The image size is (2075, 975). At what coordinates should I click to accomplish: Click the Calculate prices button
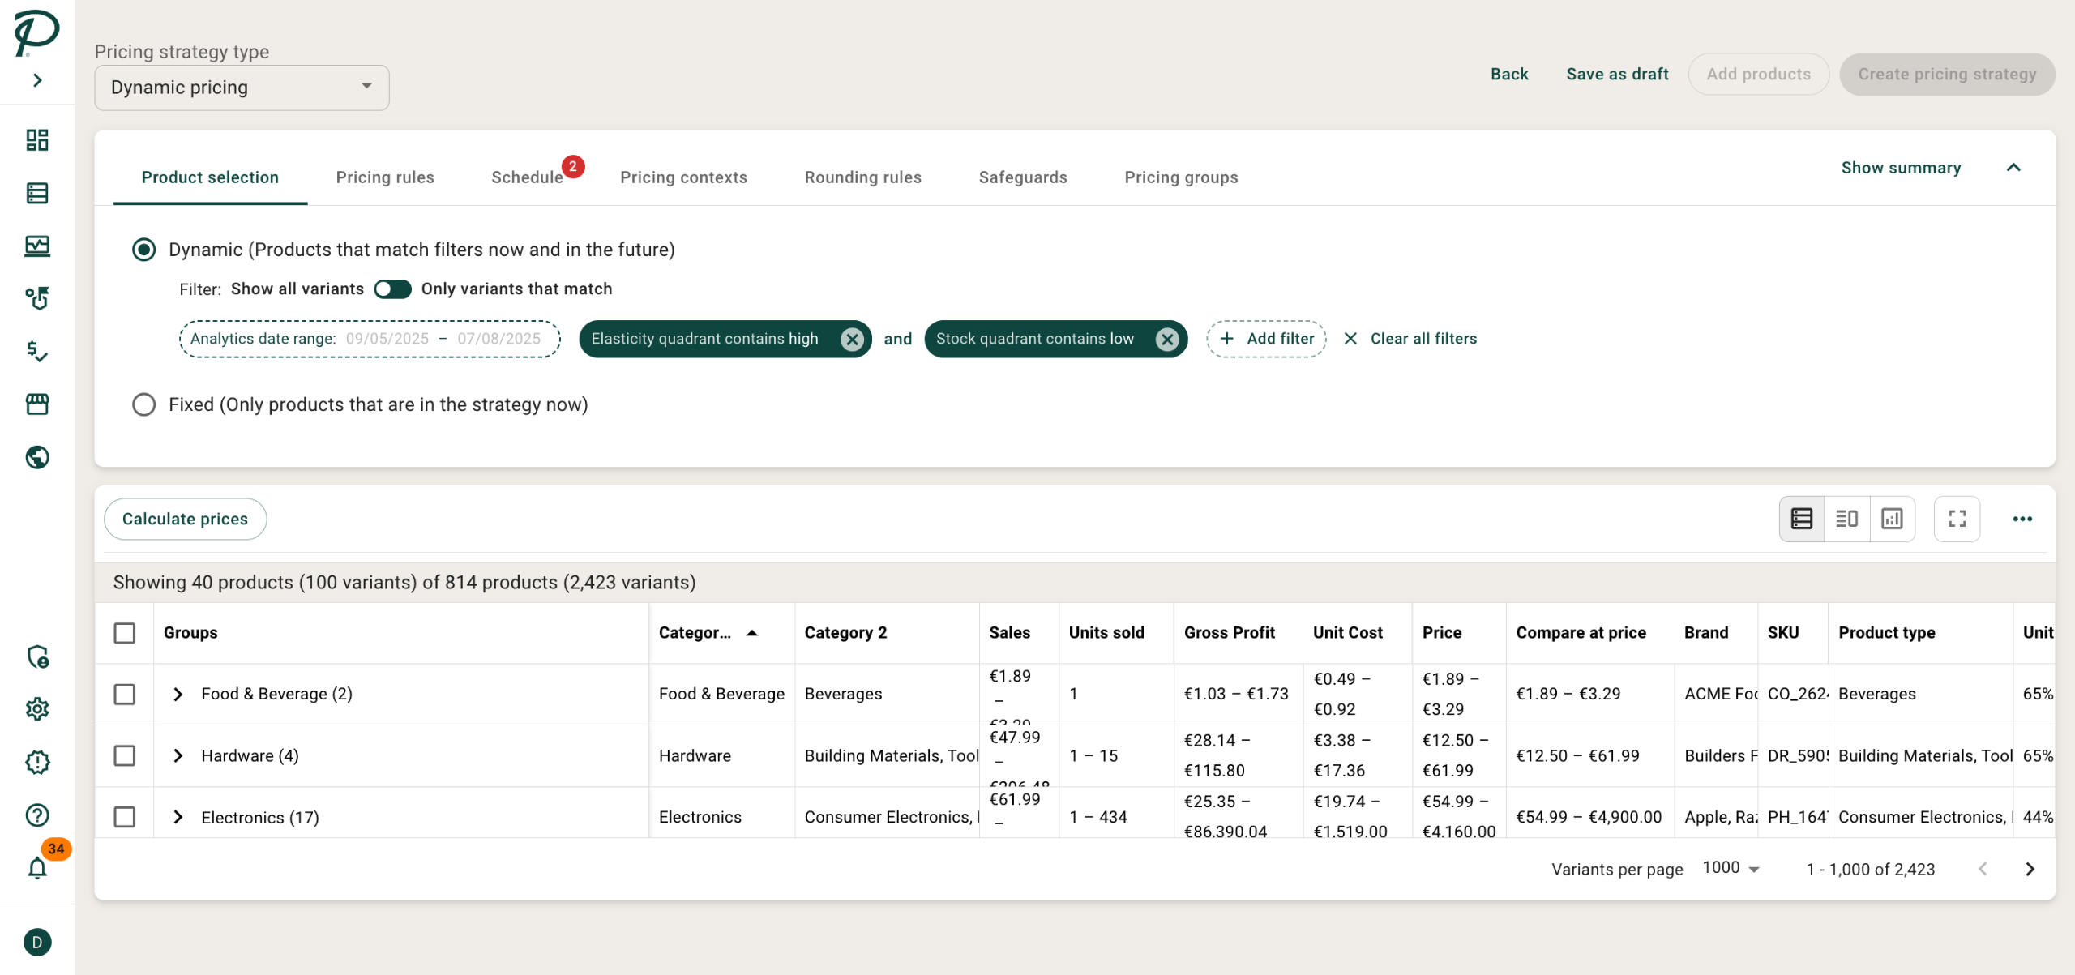point(185,519)
